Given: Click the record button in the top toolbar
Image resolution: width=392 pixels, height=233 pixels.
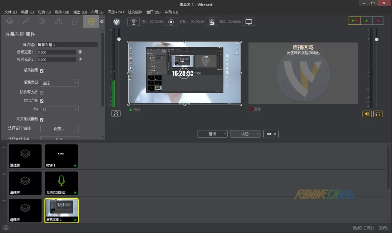Looking at the screenshot, I should pos(172,22).
